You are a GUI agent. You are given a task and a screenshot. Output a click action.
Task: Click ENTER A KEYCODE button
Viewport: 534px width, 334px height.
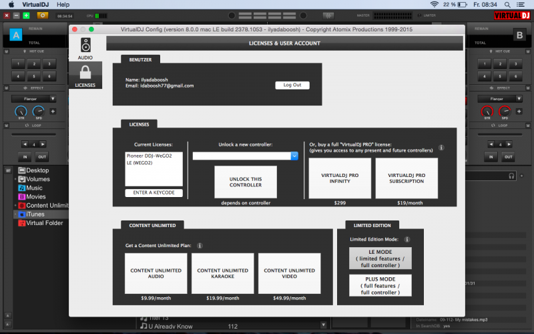154,192
